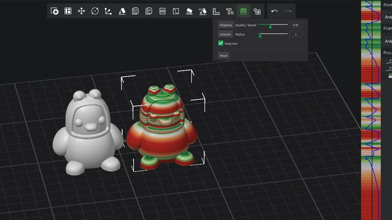Image resolution: width=392 pixels, height=220 pixels.
Task: Select the red-green striped penguin model
Action: coord(162,127)
